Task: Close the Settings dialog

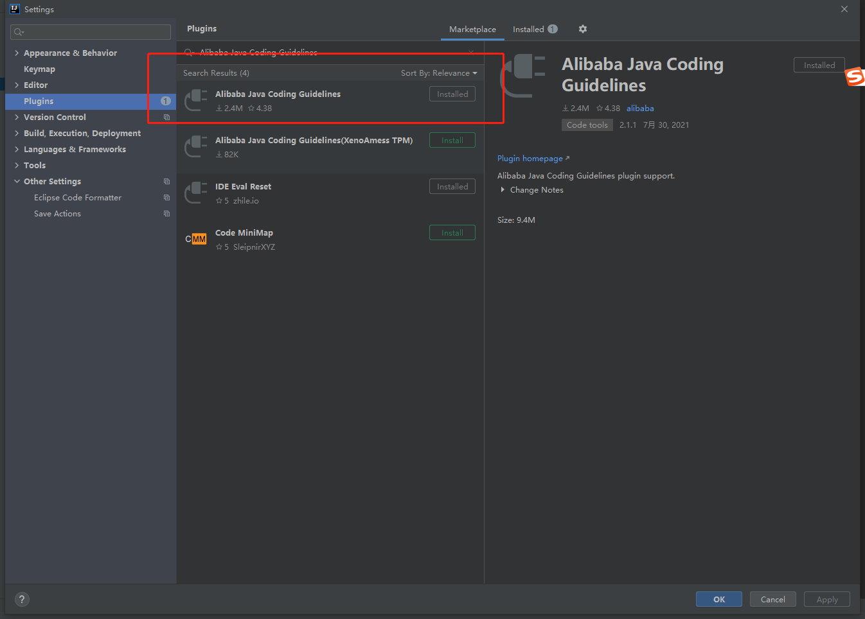Action: click(x=844, y=9)
